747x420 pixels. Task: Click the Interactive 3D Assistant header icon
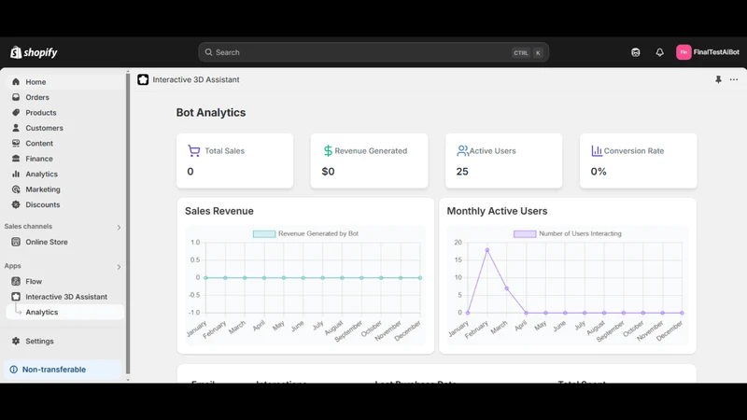pyautogui.click(x=143, y=79)
